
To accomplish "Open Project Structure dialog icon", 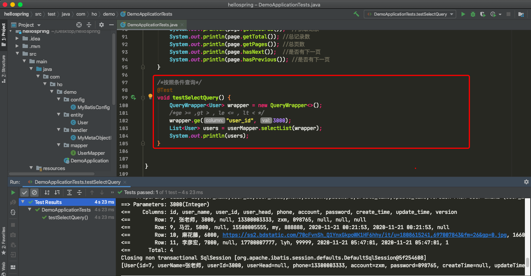I will [521, 14].
